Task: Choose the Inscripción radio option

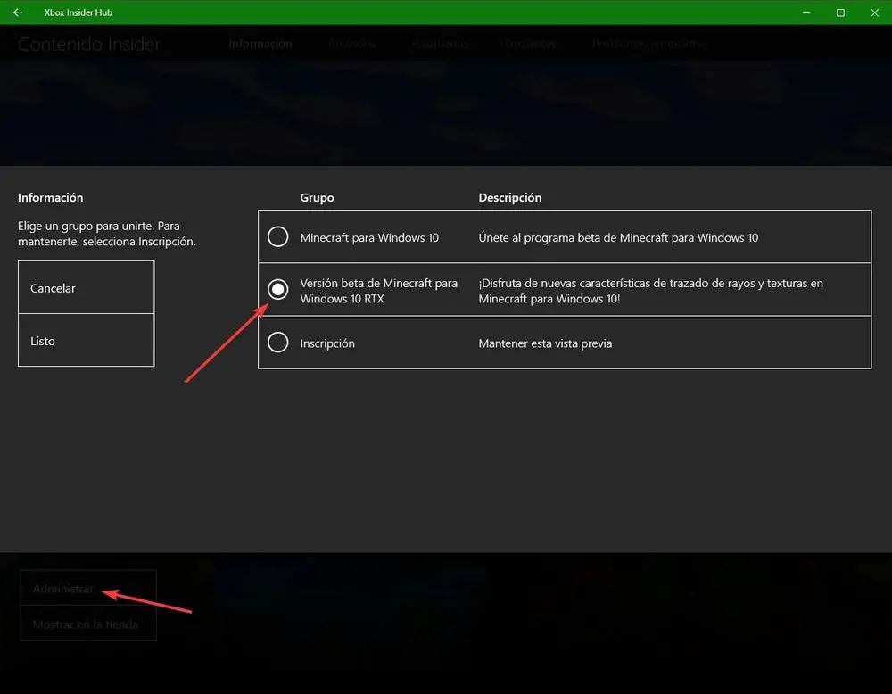Action: pyautogui.click(x=278, y=343)
